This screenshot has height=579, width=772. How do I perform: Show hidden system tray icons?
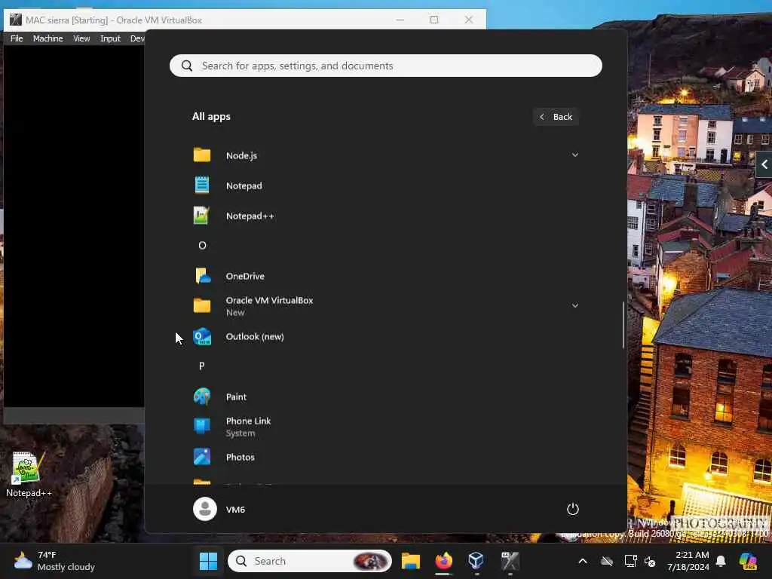click(x=583, y=561)
